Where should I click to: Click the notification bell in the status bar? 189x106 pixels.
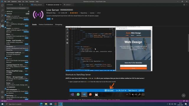tap(187, 101)
